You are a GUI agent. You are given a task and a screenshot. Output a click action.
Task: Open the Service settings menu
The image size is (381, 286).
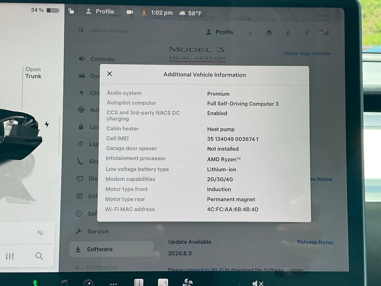(97, 231)
